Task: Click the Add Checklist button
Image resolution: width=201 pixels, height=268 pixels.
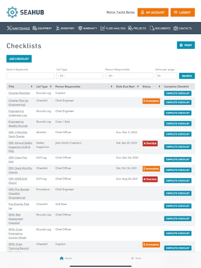Action: pos(19,59)
